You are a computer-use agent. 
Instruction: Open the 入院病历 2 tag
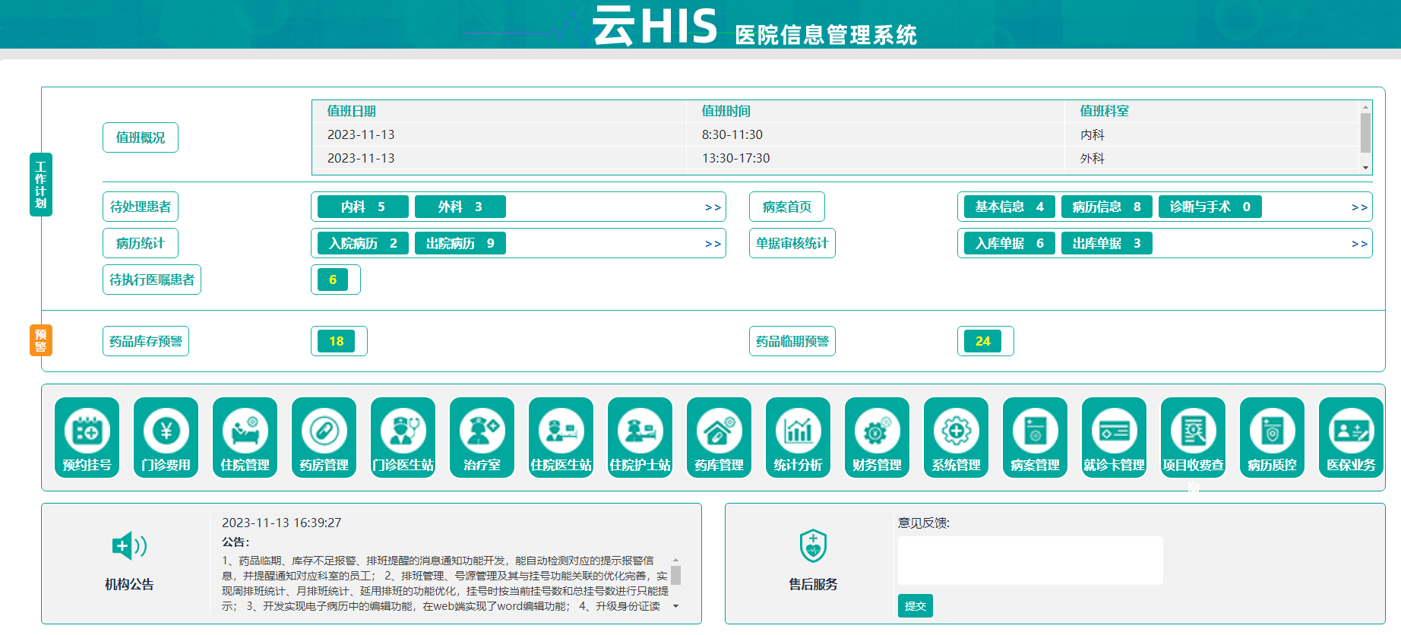[363, 243]
